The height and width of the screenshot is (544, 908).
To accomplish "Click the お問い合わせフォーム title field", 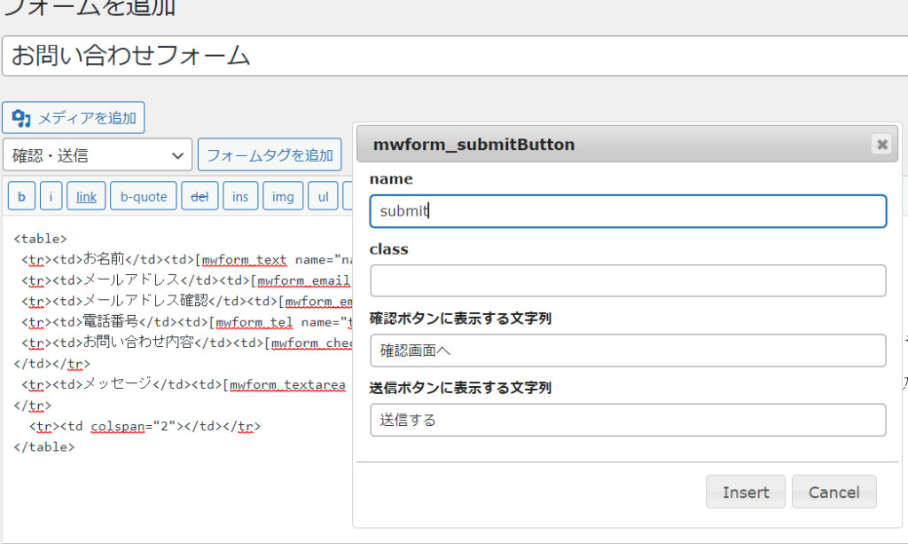I will pyautogui.click(x=455, y=56).
